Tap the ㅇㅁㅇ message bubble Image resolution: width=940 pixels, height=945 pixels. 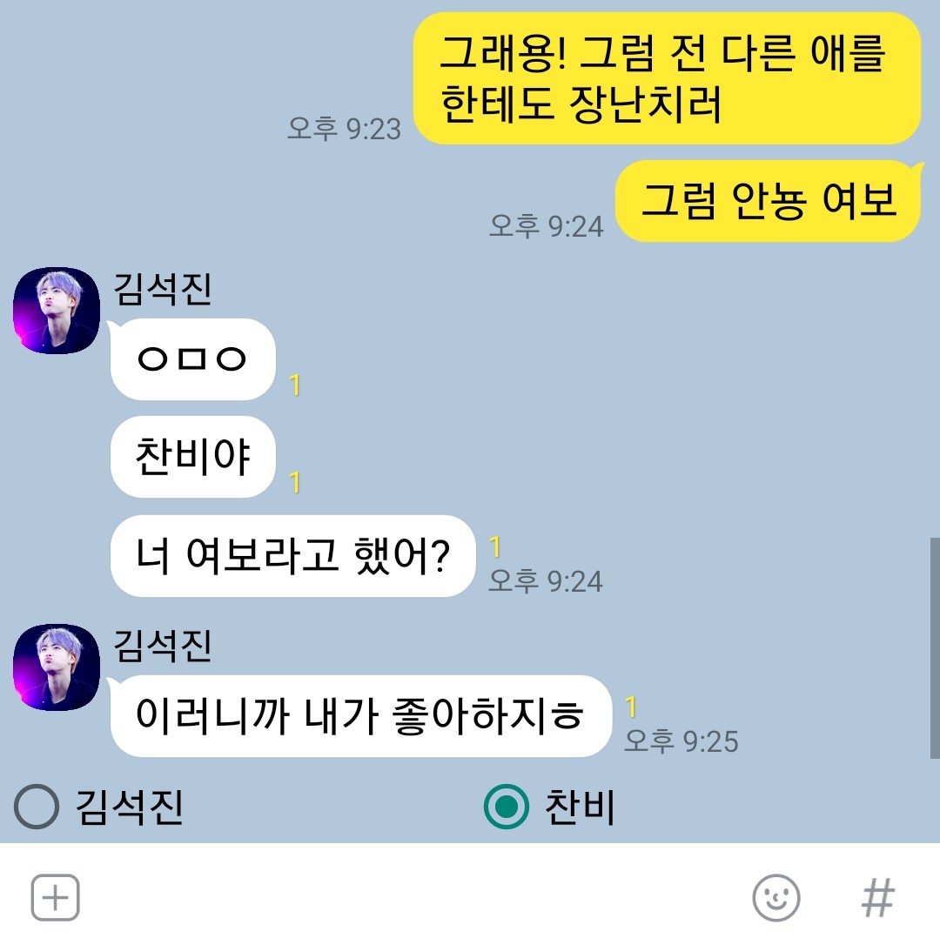click(193, 359)
